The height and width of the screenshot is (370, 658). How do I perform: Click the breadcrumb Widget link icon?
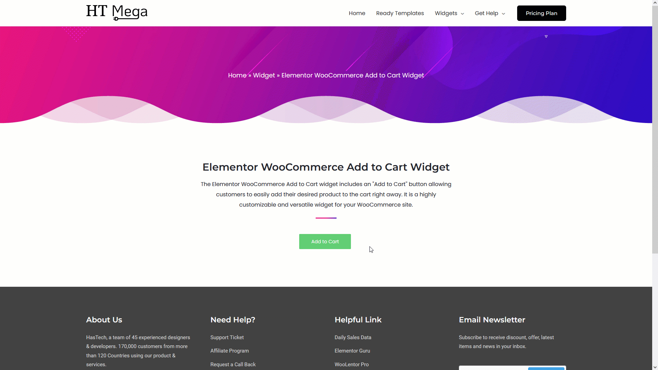264,75
